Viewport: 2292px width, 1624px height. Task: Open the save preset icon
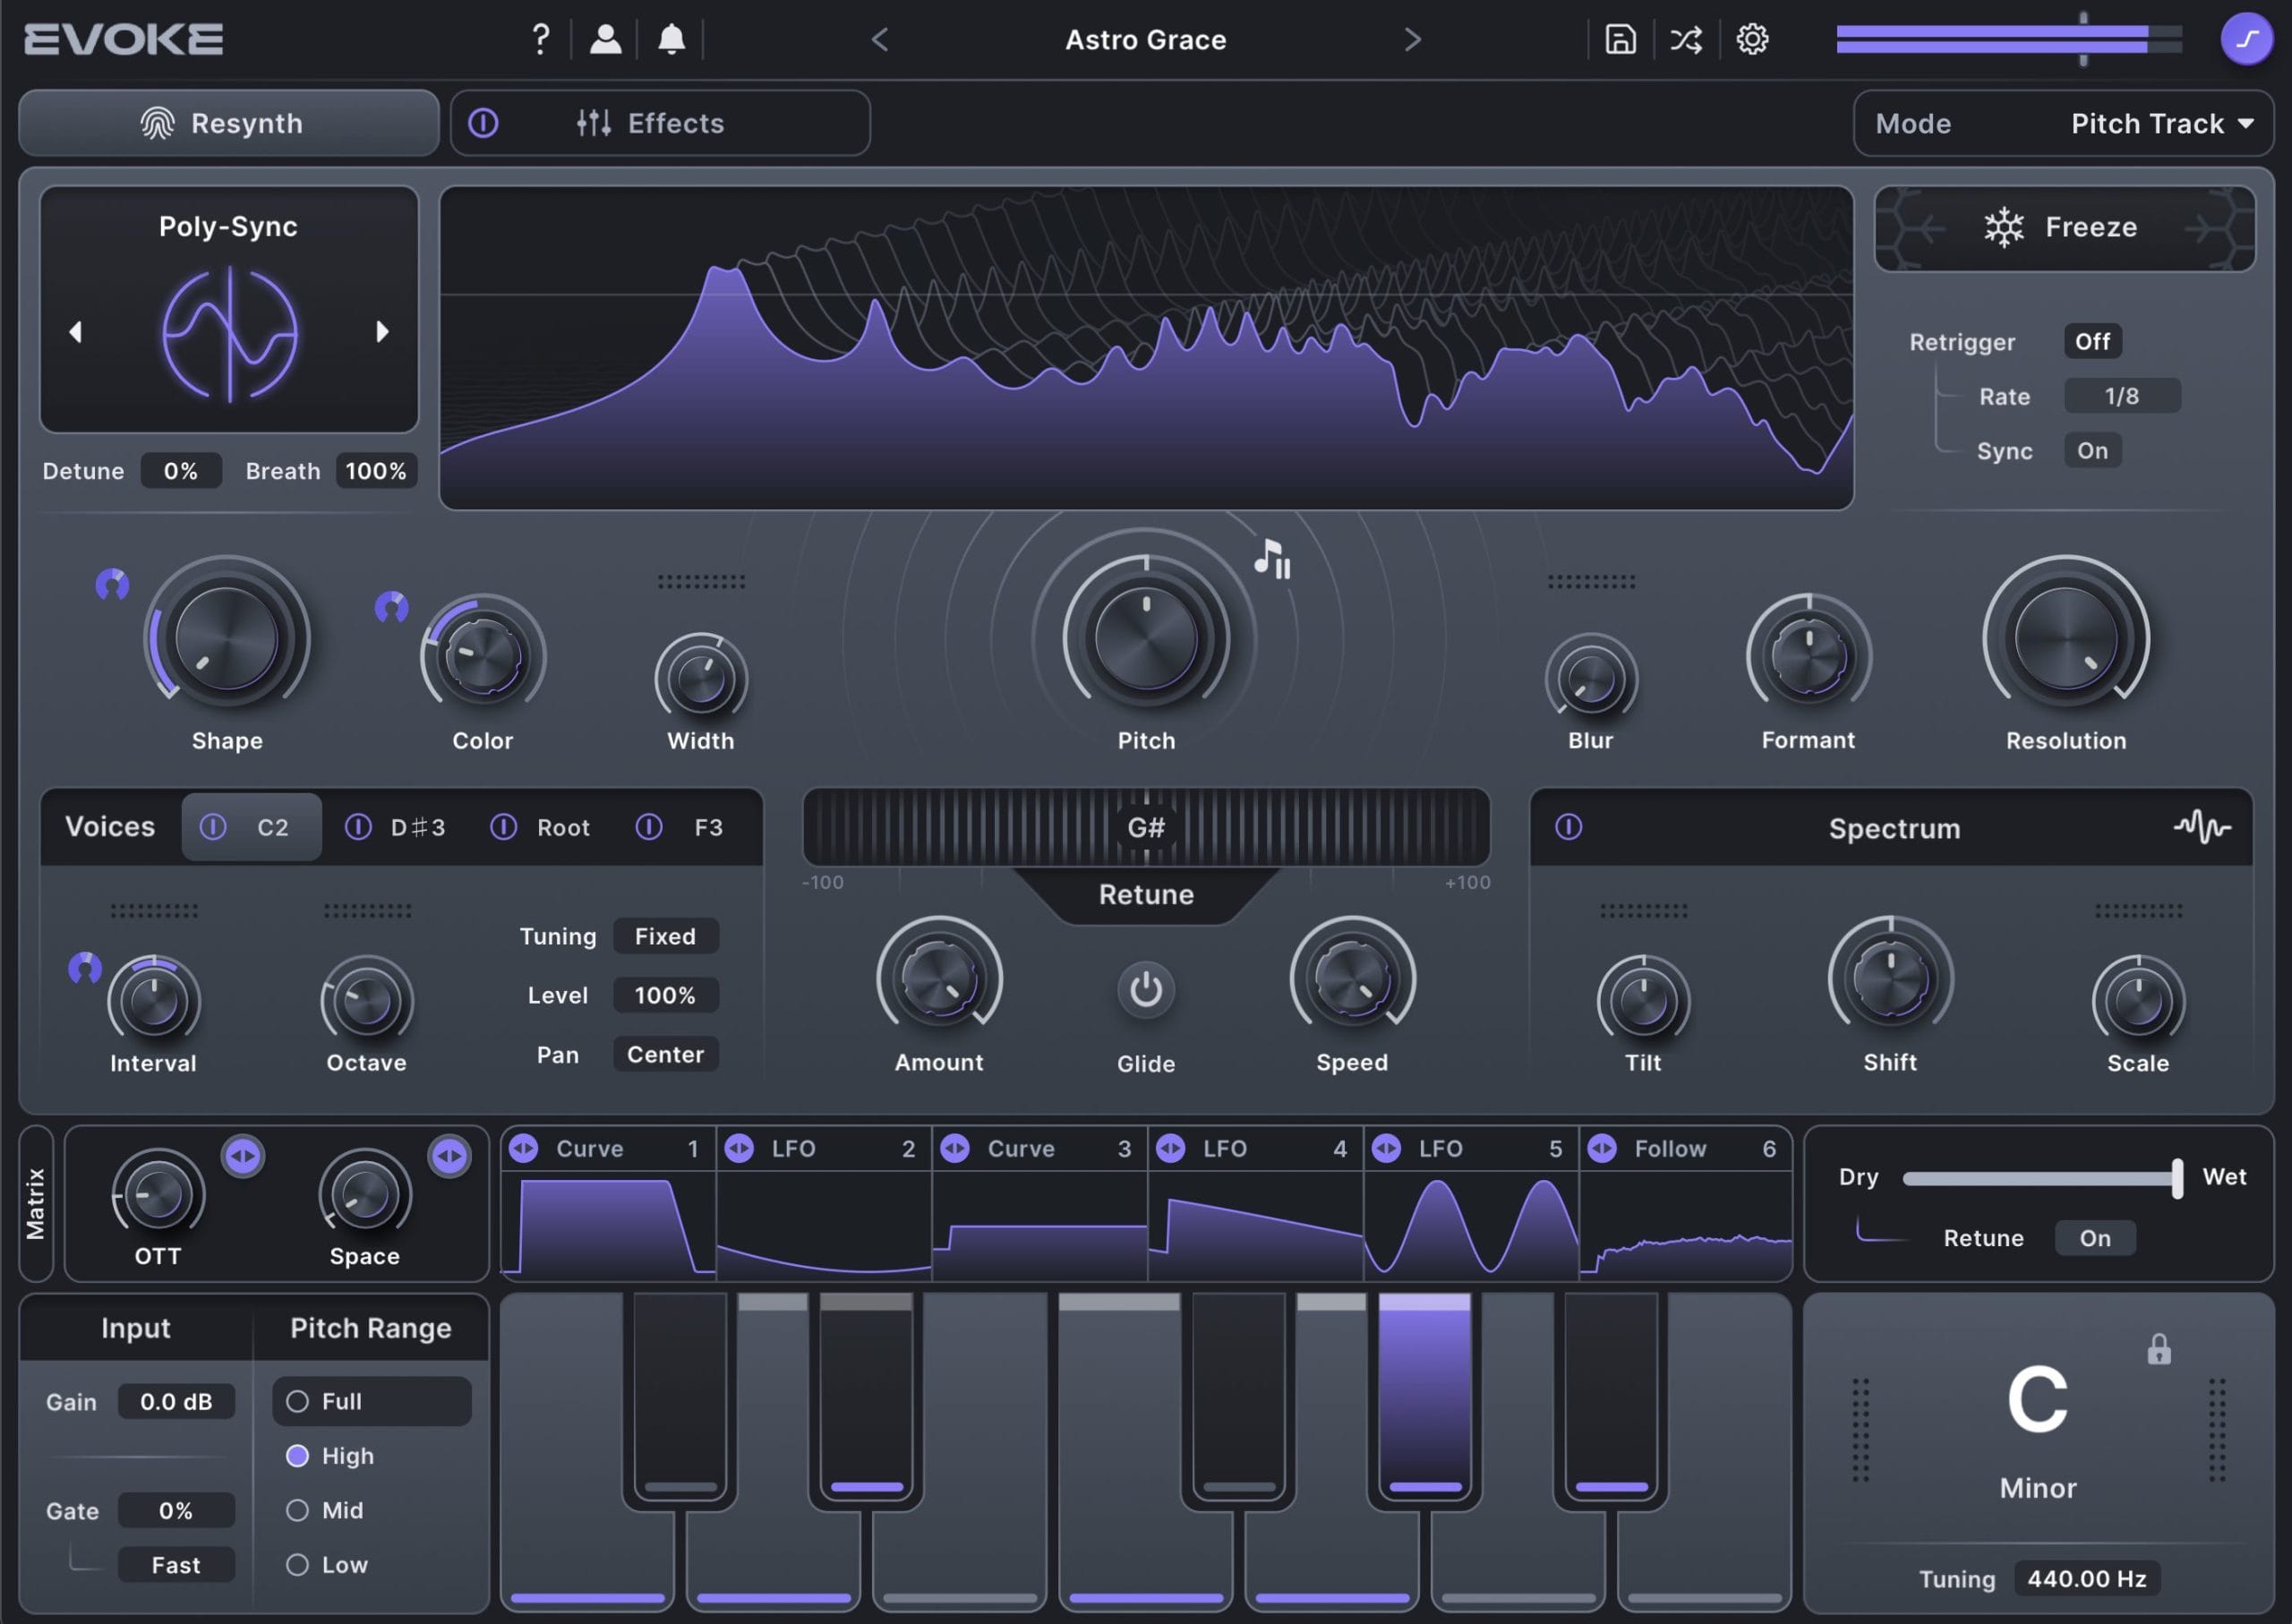point(1620,40)
